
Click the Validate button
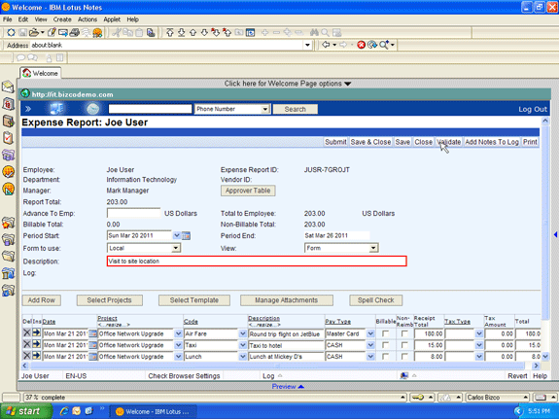click(449, 142)
